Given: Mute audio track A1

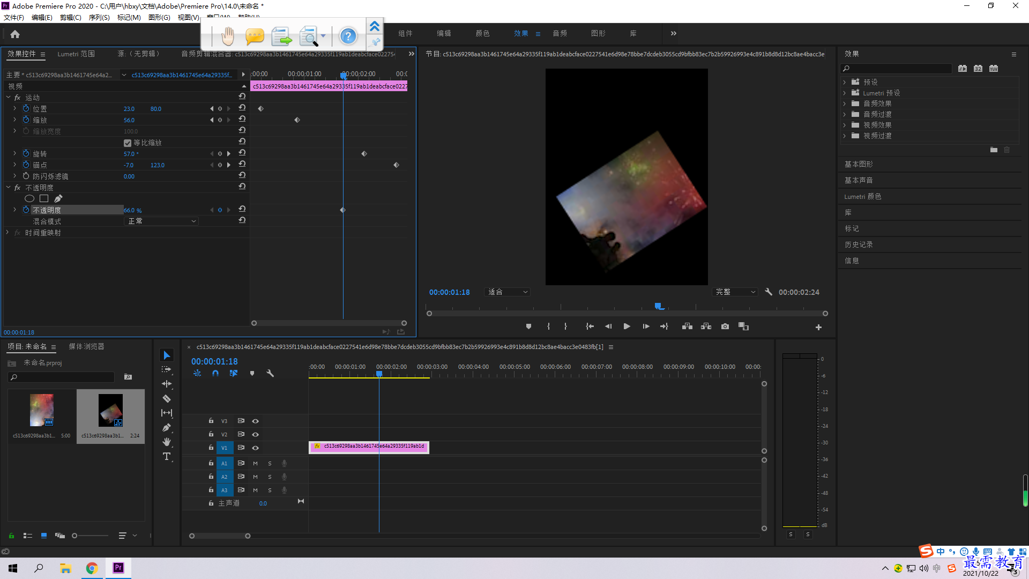Looking at the screenshot, I should point(255,463).
